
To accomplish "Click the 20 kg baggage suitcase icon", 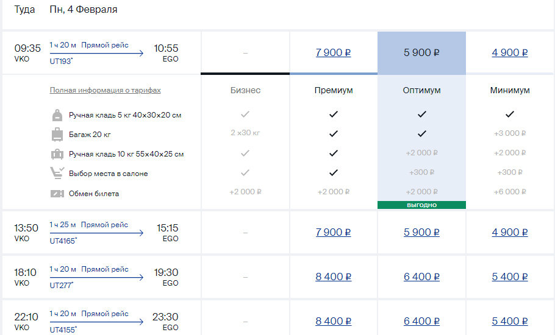I will [x=57, y=134].
